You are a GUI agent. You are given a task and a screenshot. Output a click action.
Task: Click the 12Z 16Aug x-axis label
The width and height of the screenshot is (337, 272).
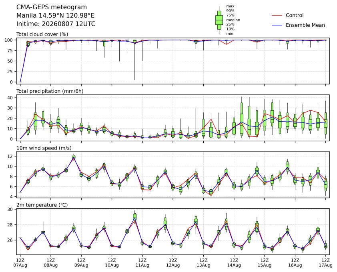coord(295,262)
